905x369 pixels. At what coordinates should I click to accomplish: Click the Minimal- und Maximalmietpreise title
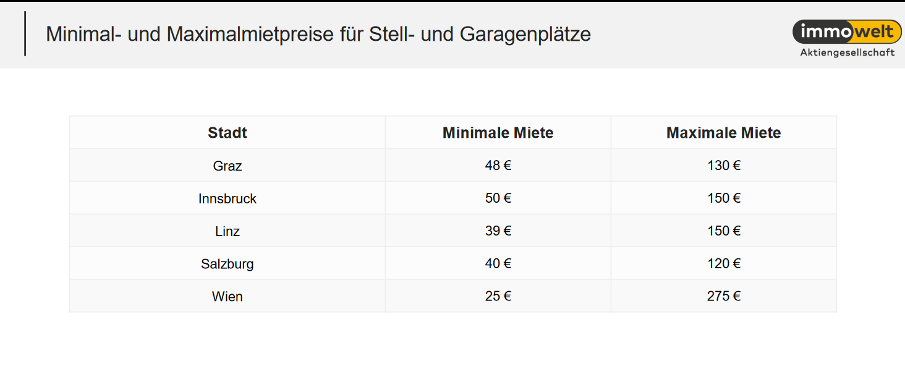point(318,34)
